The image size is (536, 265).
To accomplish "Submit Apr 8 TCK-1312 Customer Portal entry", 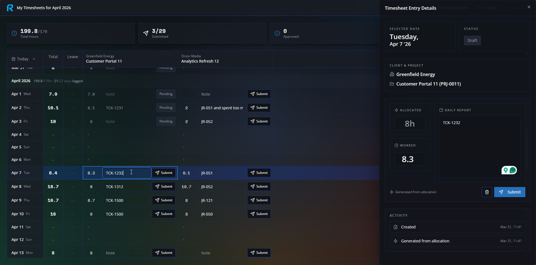I will coord(163,187).
